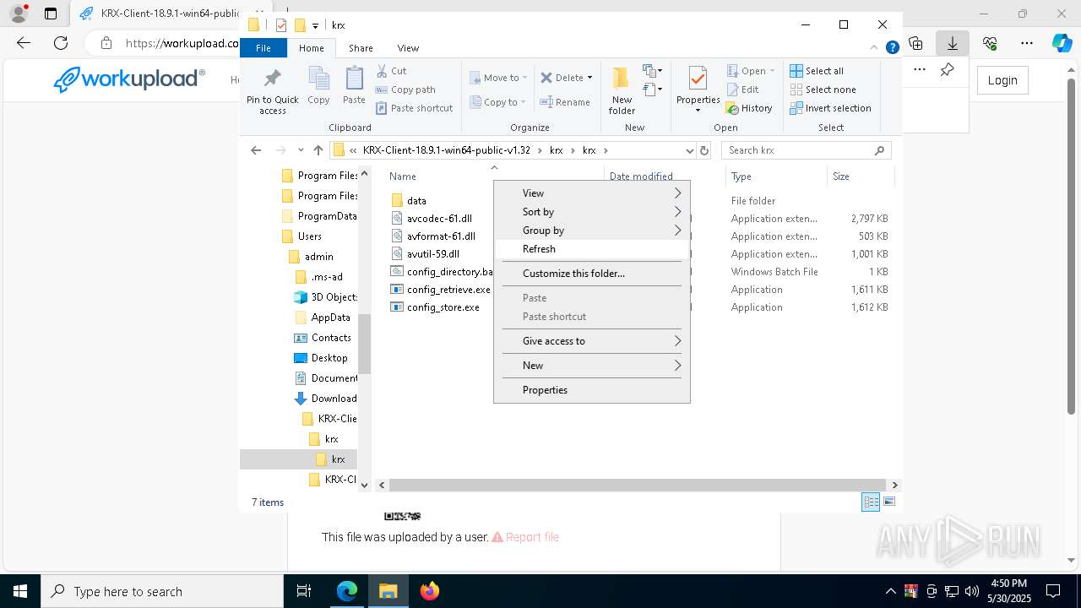Open File Explorer from taskbar
The height and width of the screenshot is (608, 1081).
[388, 591]
